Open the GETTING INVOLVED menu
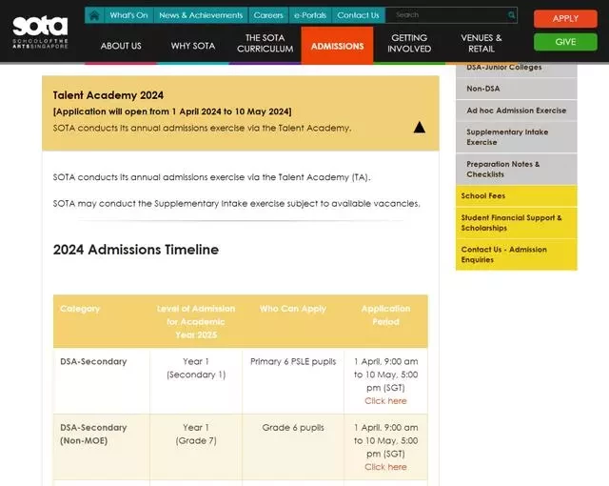Image resolution: width=609 pixels, height=486 pixels. [409, 44]
